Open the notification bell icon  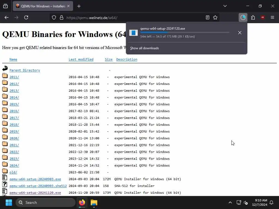(x=272, y=202)
